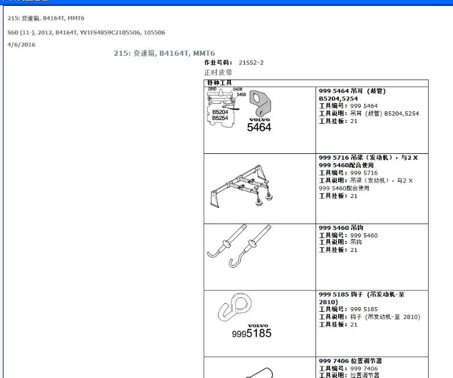The height and width of the screenshot is (378, 453).
Task: Click the description 吊梁（发动机），与2 X
Action: click(382, 181)
